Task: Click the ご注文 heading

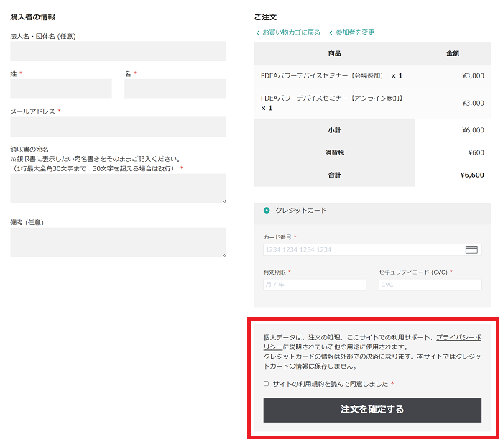Action: point(265,17)
